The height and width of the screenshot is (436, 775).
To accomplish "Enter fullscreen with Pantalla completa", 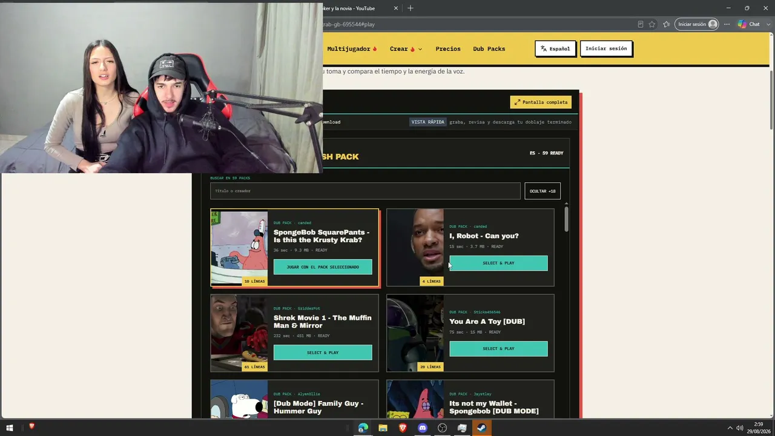I will click(541, 102).
